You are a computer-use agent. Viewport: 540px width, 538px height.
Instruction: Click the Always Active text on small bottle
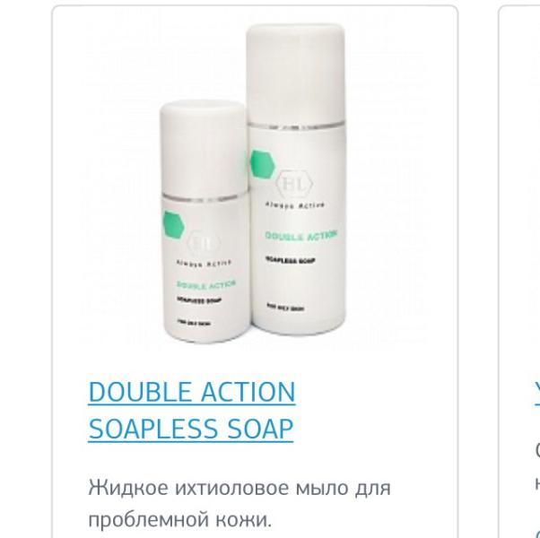204,264
